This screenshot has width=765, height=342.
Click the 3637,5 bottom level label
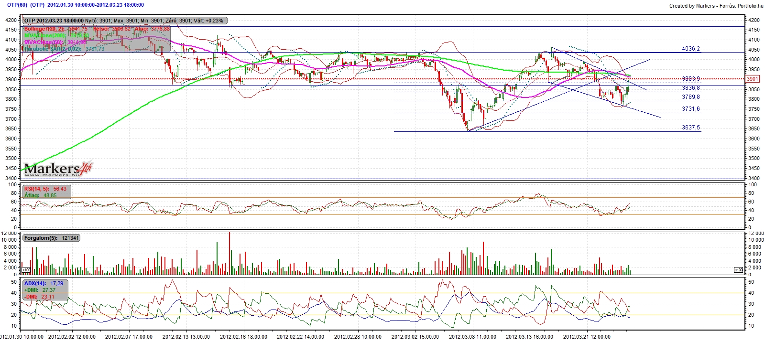pos(691,128)
